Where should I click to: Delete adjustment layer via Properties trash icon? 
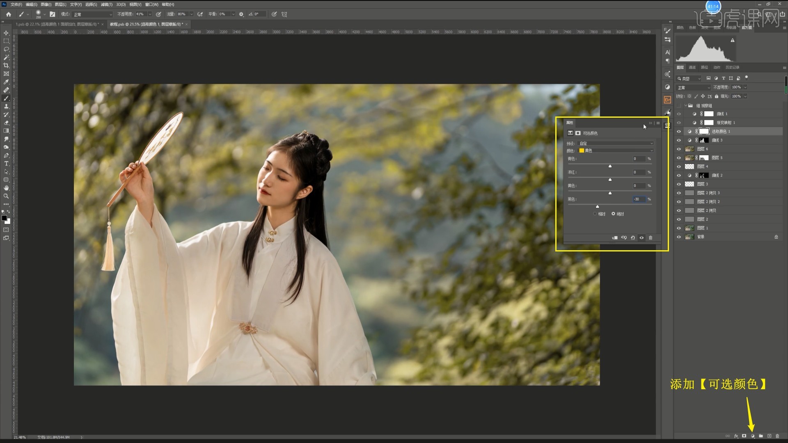[651, 238]
